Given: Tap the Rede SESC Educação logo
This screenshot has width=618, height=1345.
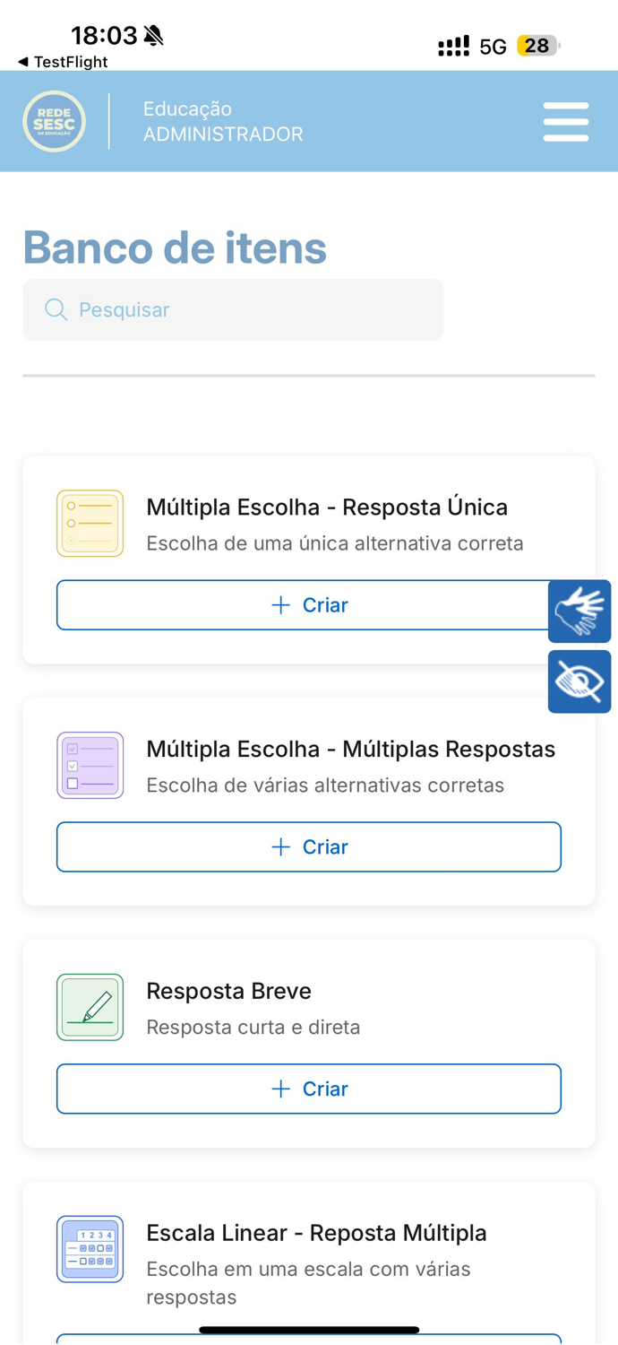Looking at the screenshot, I should tap(54, 120).
